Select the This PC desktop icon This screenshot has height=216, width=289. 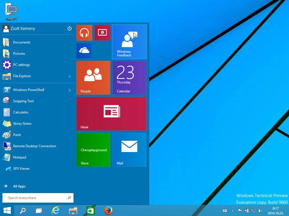click(11, 11)
